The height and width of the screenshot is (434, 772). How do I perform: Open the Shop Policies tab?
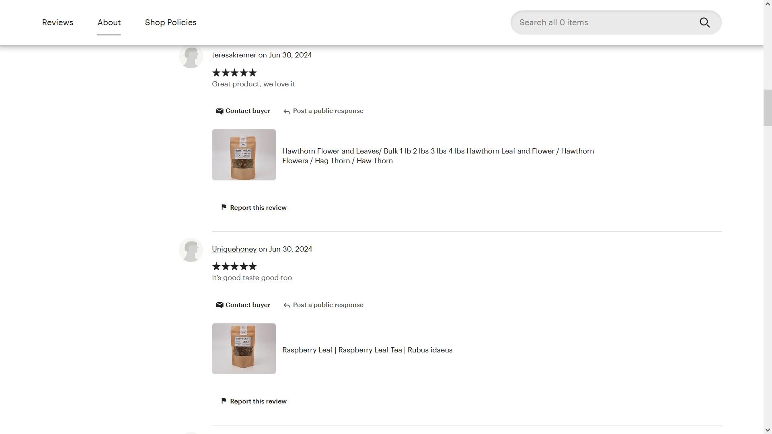point(170,23)
